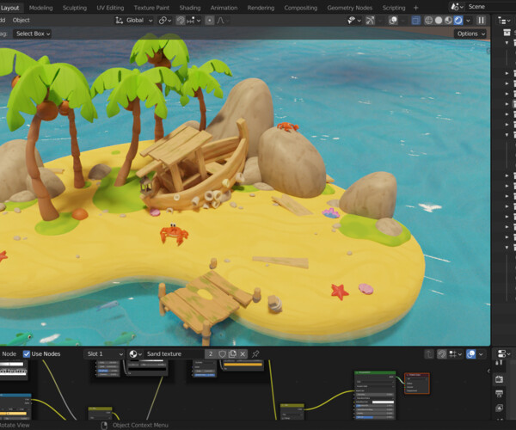The image size is (516, 430).
Task: Browse materials with the sphere icon
Action: point(135,354)
